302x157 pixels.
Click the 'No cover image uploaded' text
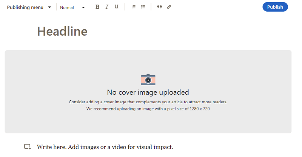click(148, 92)
